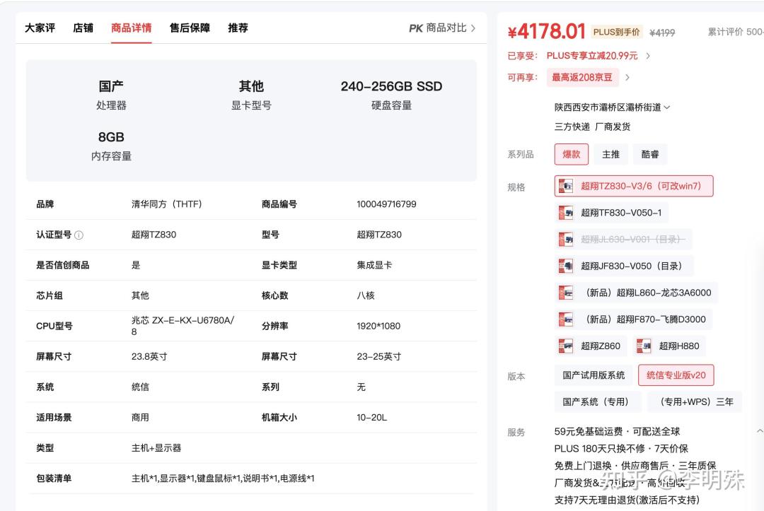This screenshot has height=511, width=764.
Task: Click the info icon beside 认证型号
Action: point(79,235)
